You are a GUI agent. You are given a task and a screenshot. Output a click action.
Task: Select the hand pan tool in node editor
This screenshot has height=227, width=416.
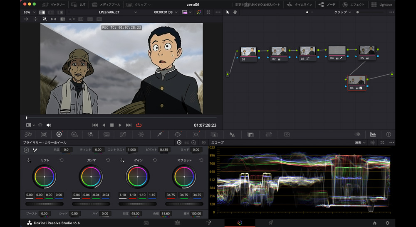pos(235,12)
